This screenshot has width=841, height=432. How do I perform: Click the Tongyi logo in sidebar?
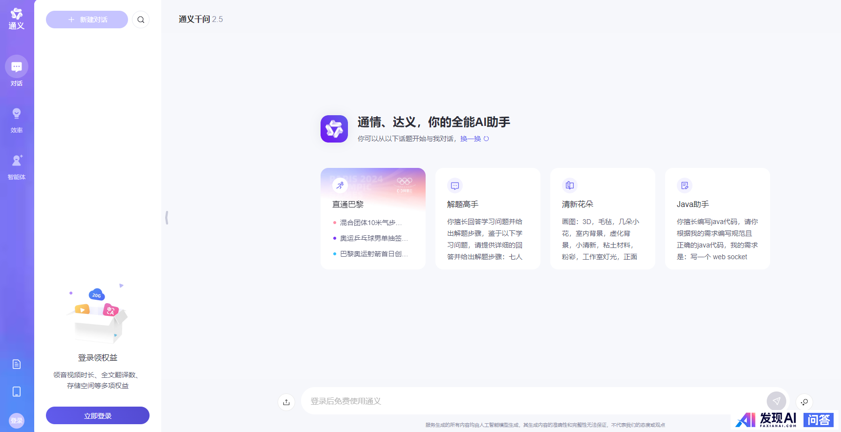tap(17, 19)
